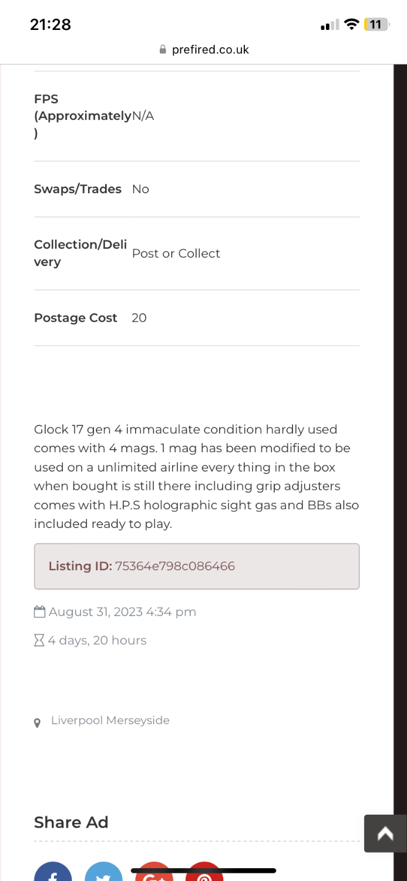Tap the Share Ad heading

(71, 822)
